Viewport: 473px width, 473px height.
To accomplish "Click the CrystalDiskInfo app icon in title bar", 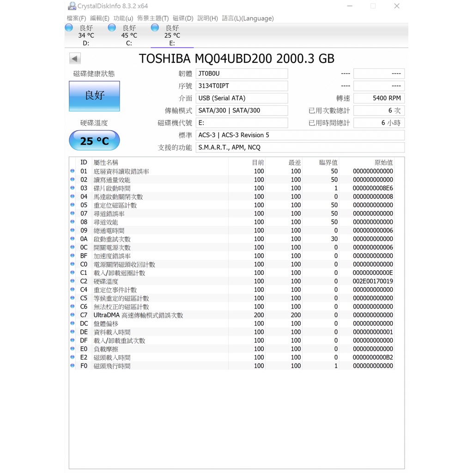I will tap(72, 6).
